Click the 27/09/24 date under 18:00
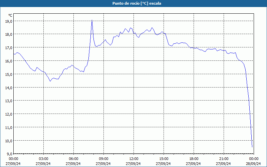Viewport: 267px width, 167px height. (x=194, y=164)
